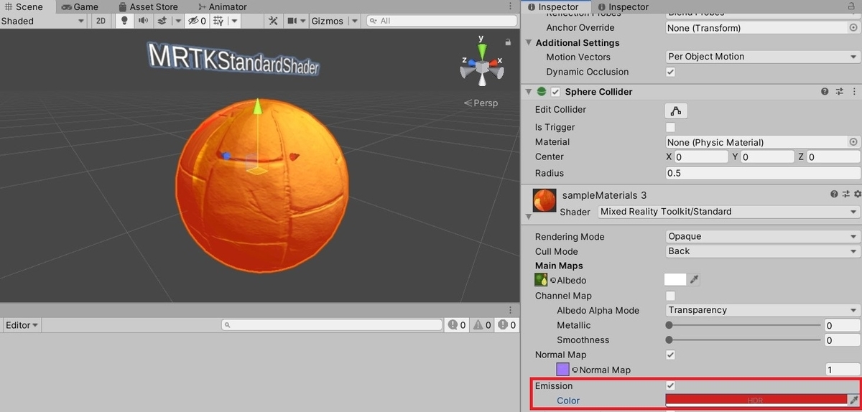The height and width of the screenshot is (412, 862).
Task: Open Scene panel three-dot menu
Action: click(511, 6)
